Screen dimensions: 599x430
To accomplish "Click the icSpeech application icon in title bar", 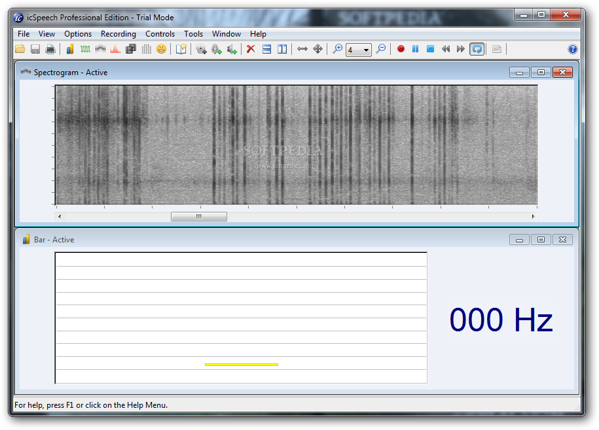I will pos(18,18).
